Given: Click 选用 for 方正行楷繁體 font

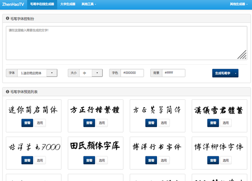Looking at the screenshot, I should [x=102, y=123].
